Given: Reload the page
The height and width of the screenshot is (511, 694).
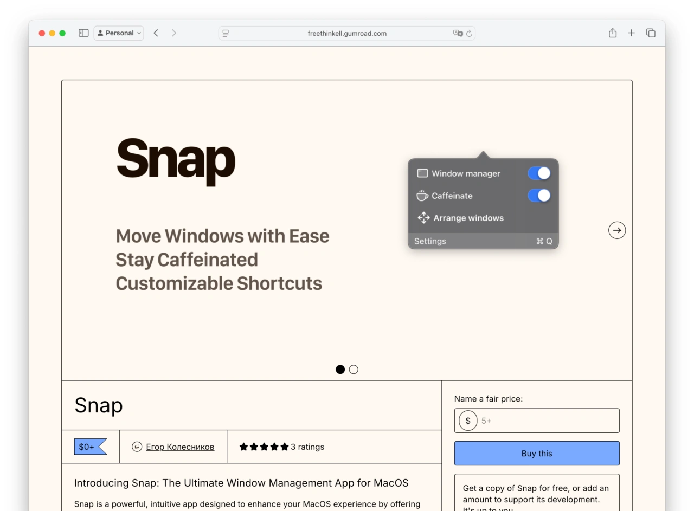Looking at the screenshot, I should point(469,33).
